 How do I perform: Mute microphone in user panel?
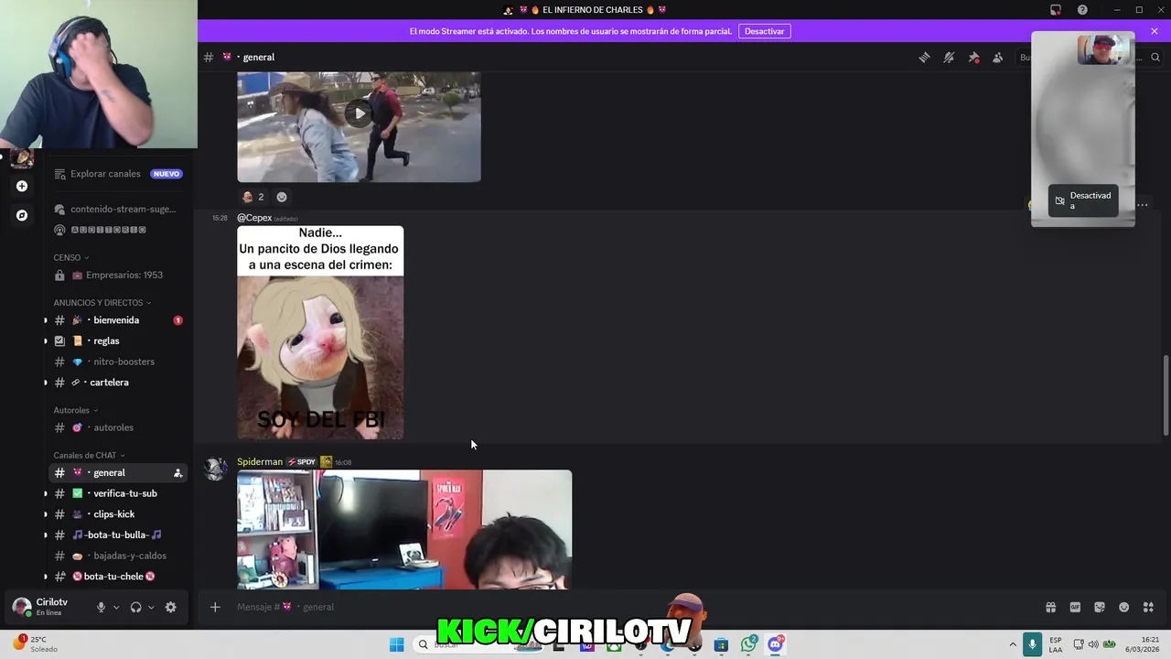(x=102, y=607)
